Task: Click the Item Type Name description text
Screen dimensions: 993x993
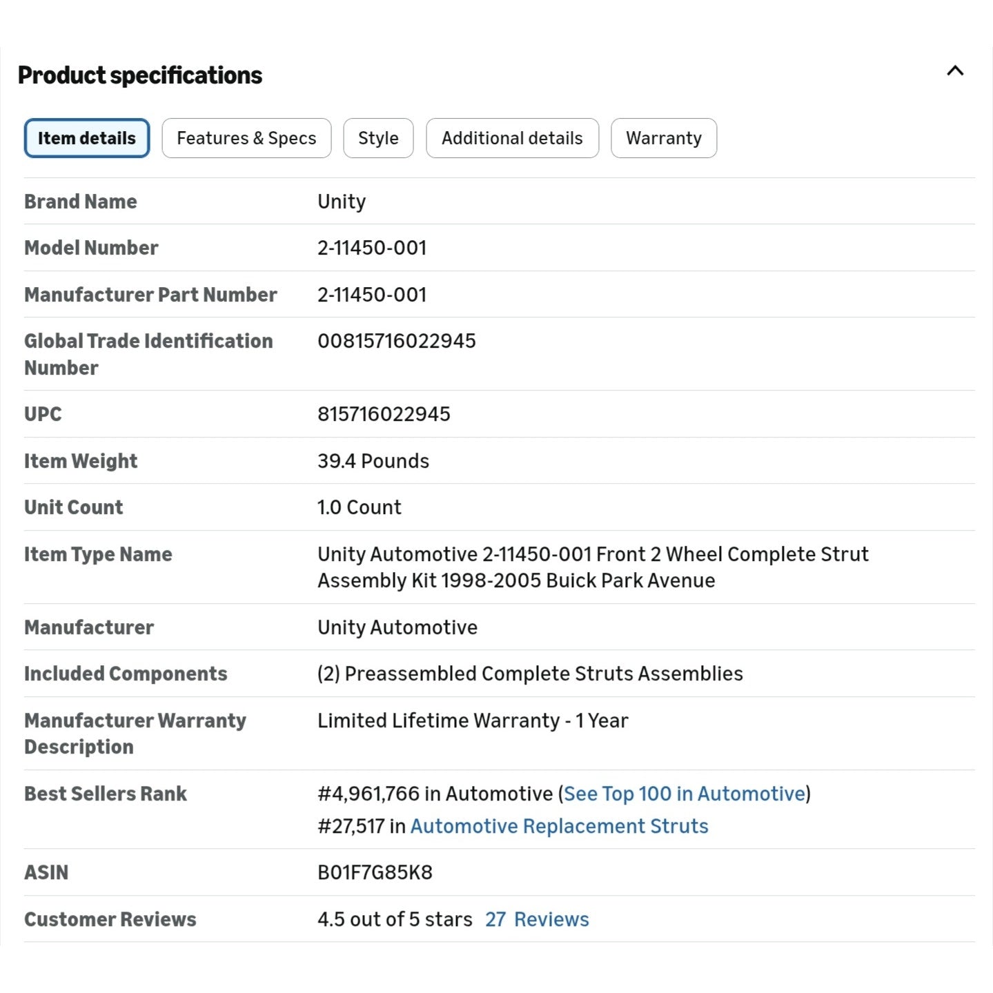Action: click(x=593, y=567)
